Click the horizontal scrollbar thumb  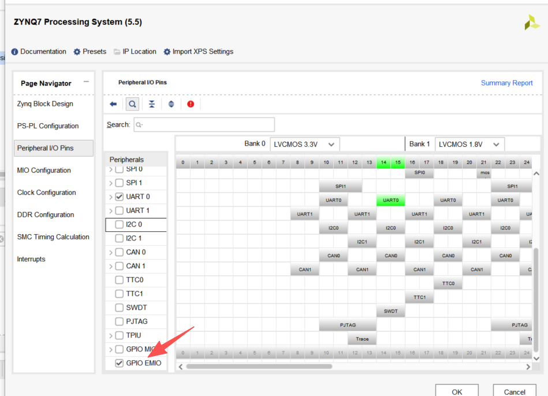(x=259, y=367)
